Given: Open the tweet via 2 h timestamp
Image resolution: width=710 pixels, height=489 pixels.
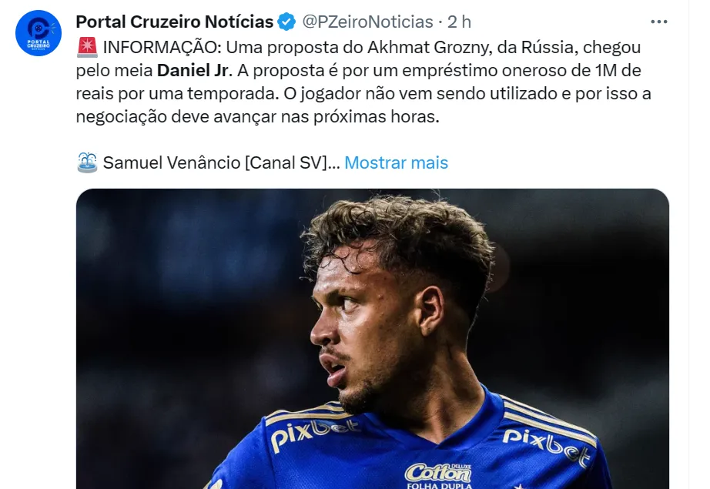Looking at the screenshot, I should 459,22.
